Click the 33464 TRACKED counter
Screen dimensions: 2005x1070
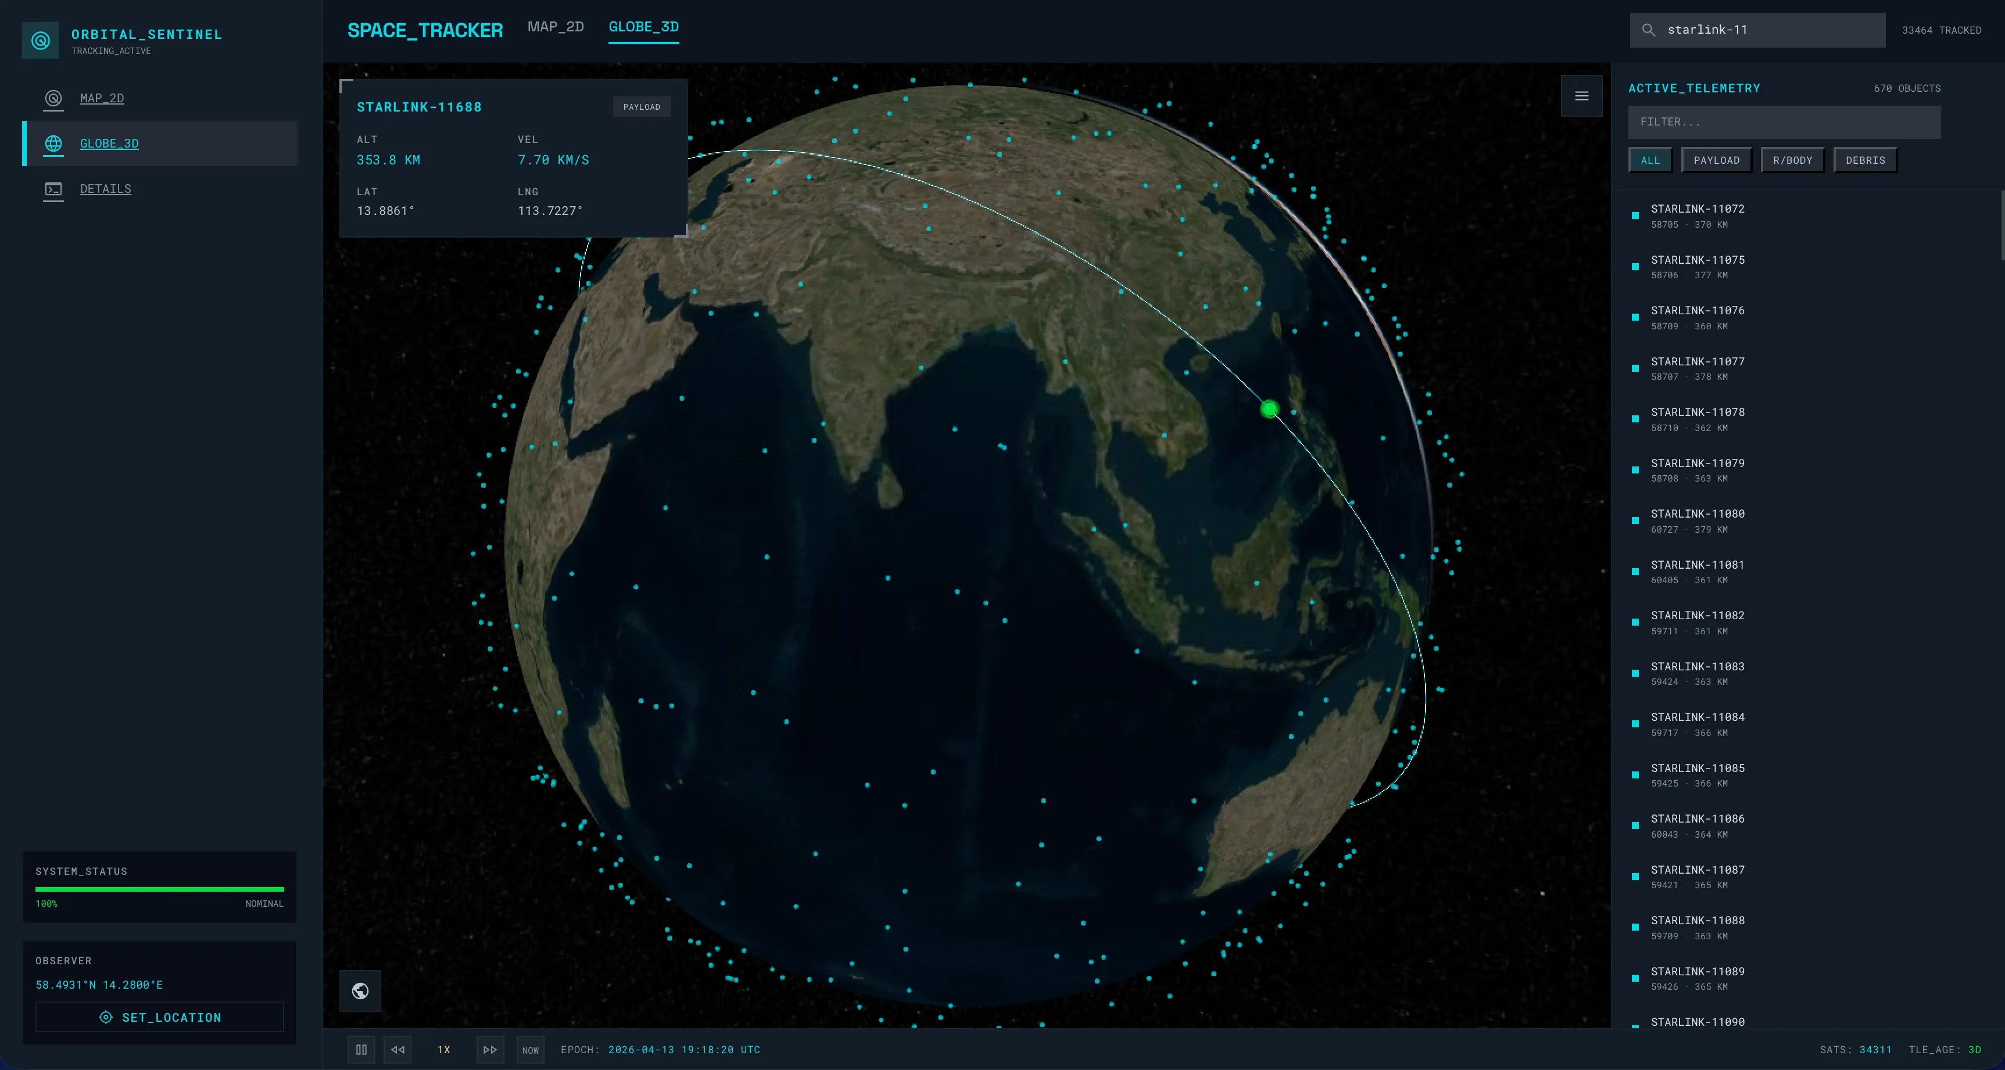pos(1941,30)
